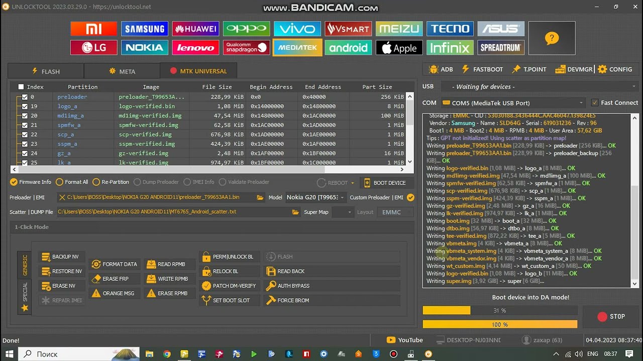Open the ADB tab
This screenshot has height=361, width=643.
(x=441, y=69)
